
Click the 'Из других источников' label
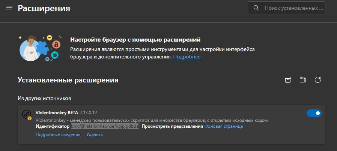click(x=44, y=99)
